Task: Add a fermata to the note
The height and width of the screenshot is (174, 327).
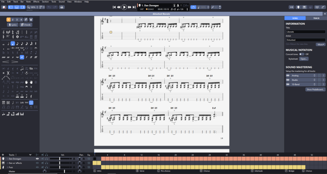Action: (x=36, y=48)
